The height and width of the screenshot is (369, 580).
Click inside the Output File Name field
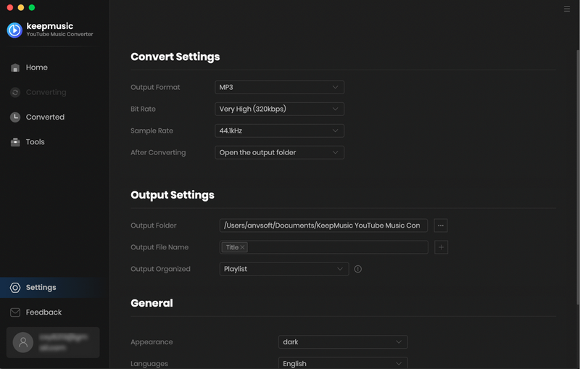pos(323,247)
